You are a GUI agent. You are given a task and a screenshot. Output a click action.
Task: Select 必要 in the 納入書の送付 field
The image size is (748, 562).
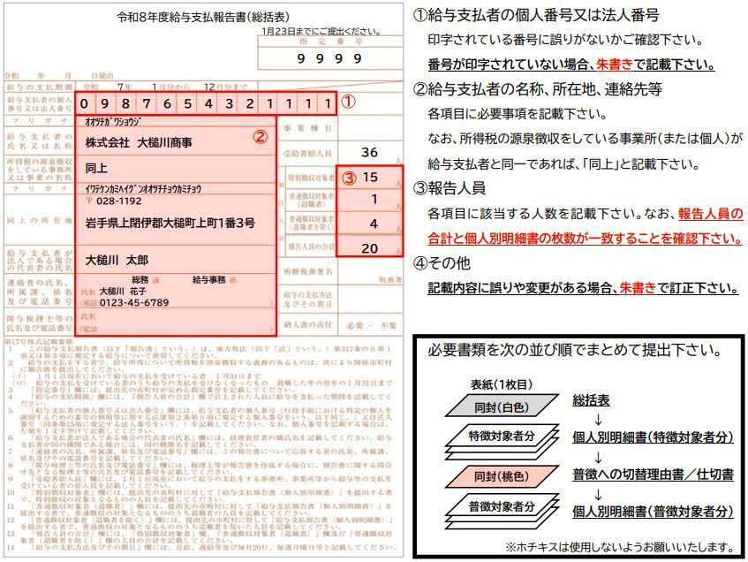356,325
